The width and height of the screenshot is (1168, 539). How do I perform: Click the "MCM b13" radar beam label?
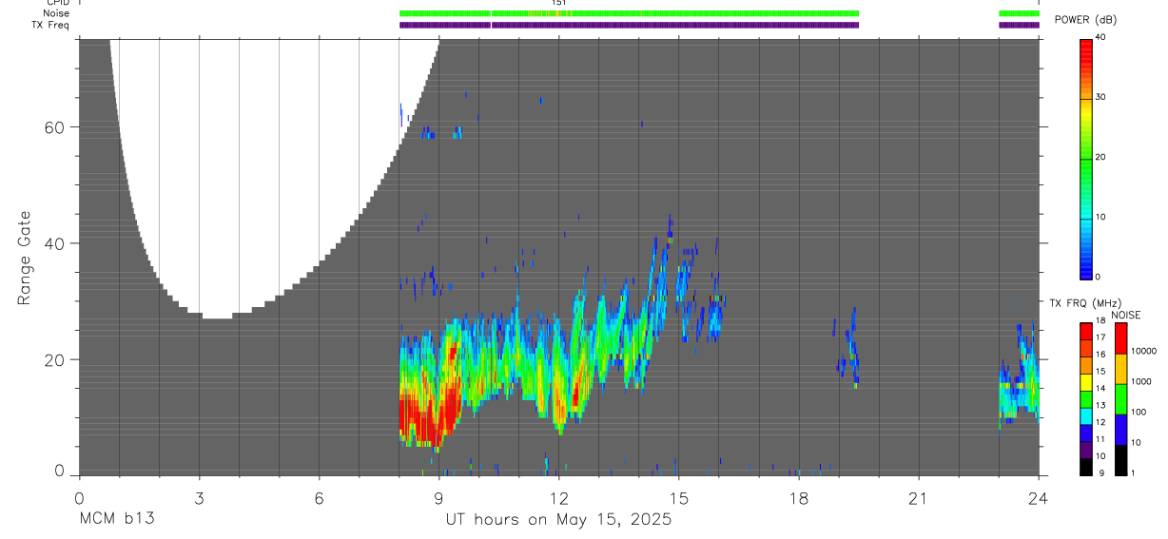point(117,519)
